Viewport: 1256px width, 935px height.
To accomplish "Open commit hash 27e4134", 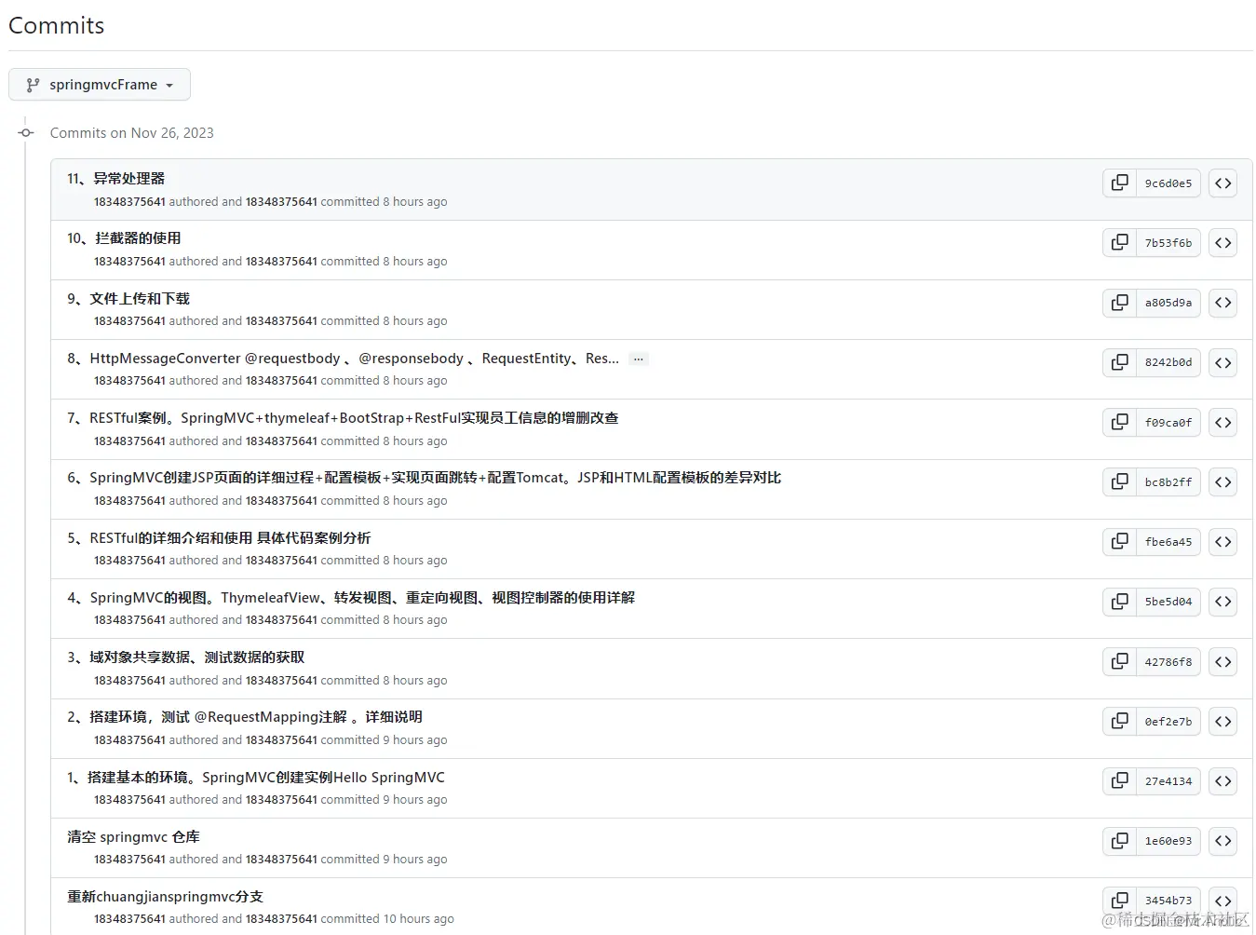I will pos(1168,781).
